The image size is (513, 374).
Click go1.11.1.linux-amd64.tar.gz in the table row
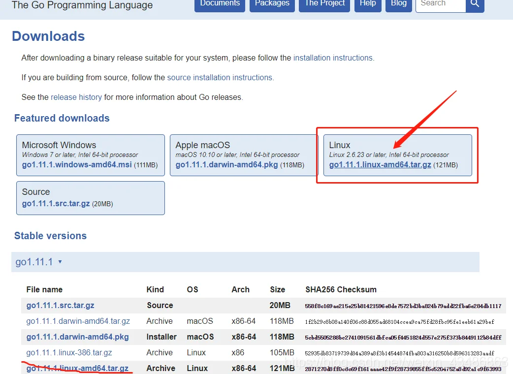click(x=77, y=368)
